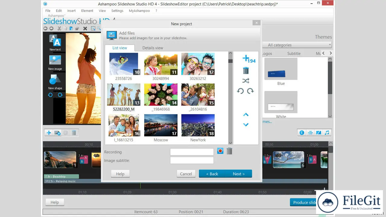The width and height of the screenshot is (386, 217).
Task: Open the View menu
Action: tap(102, 11)
